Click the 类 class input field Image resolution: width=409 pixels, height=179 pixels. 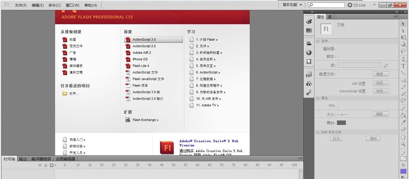(x=359, y=65)
